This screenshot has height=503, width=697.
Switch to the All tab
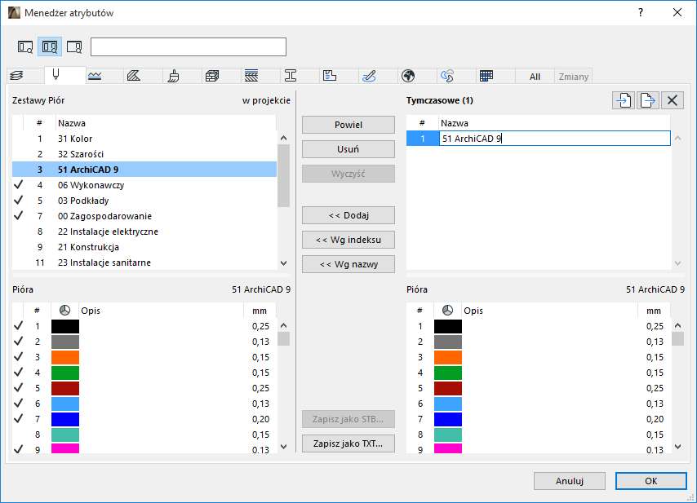[x=535, y=77]
